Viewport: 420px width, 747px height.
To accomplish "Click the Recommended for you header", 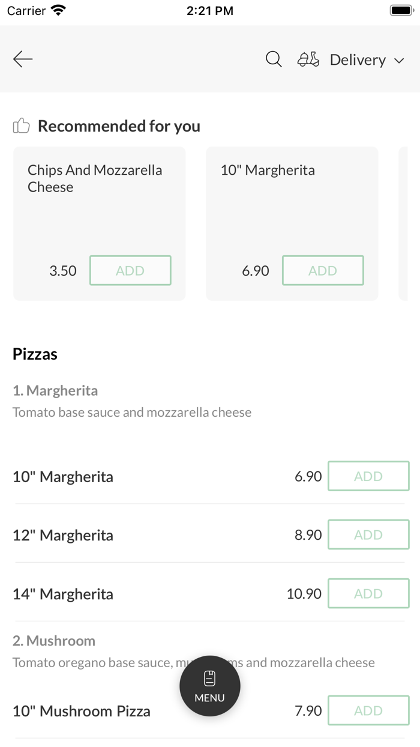I will (x=118, y=126).
